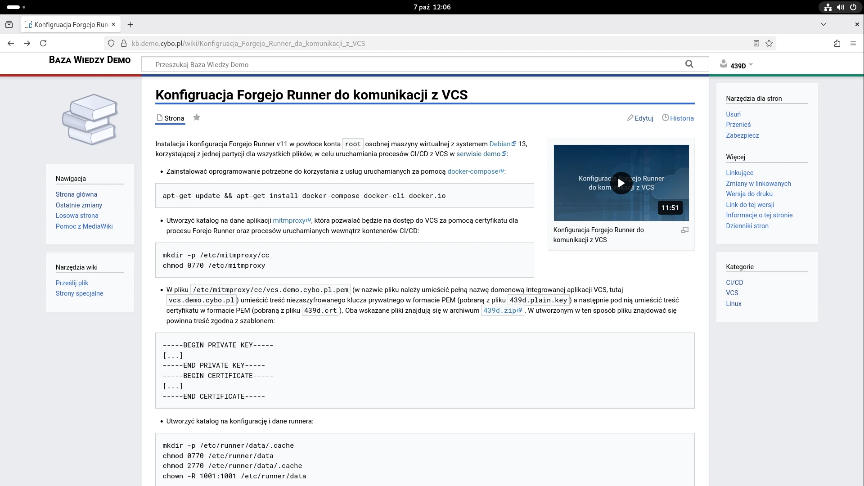This screenshot has width=864, height=486.
Task: Focus the Przeszukaj Baza Wiedzy search field
Action: click(414, 64)
